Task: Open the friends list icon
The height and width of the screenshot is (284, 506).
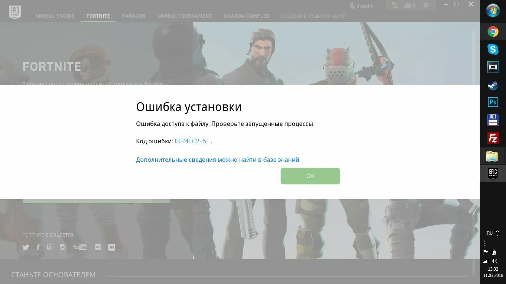Action: tap(410, 5)
